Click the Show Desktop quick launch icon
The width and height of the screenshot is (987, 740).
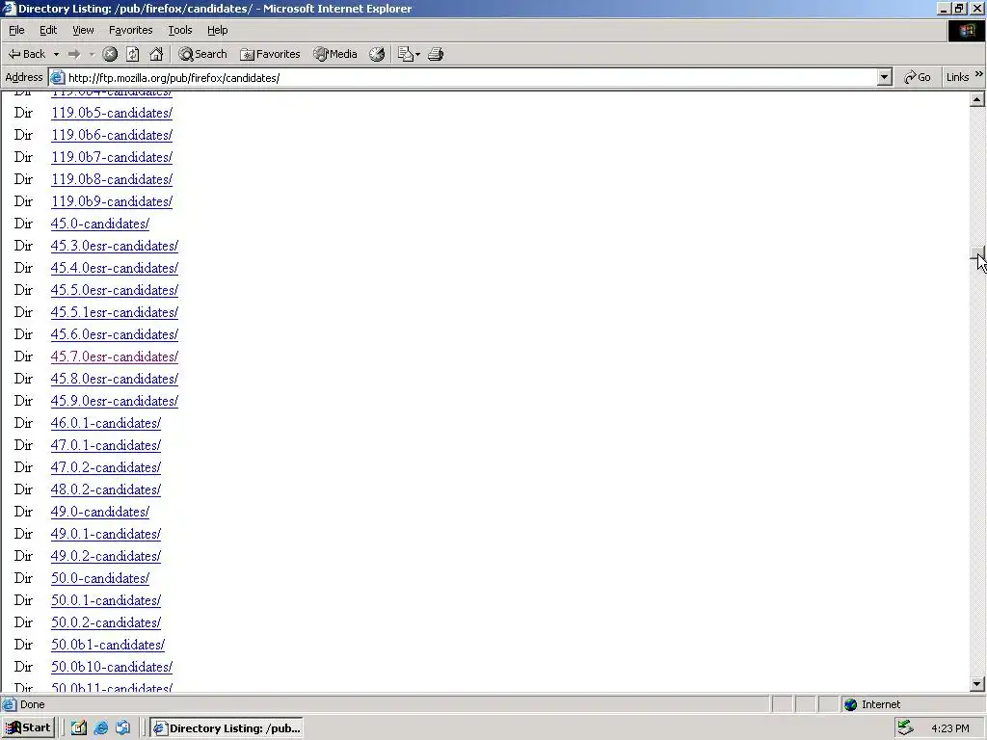79,728
